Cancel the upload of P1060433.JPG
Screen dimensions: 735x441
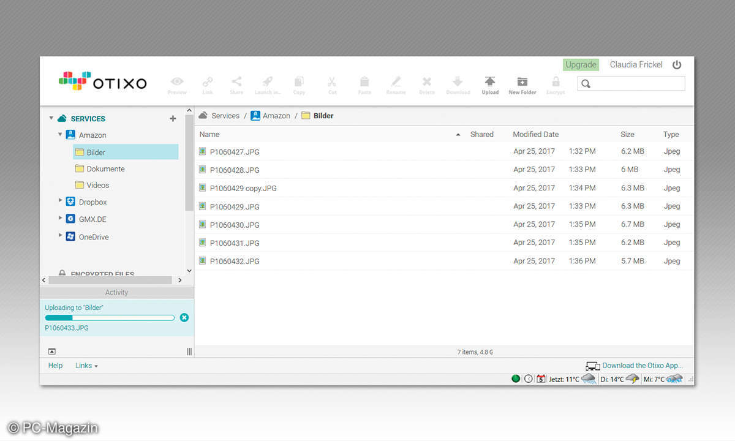184,317
